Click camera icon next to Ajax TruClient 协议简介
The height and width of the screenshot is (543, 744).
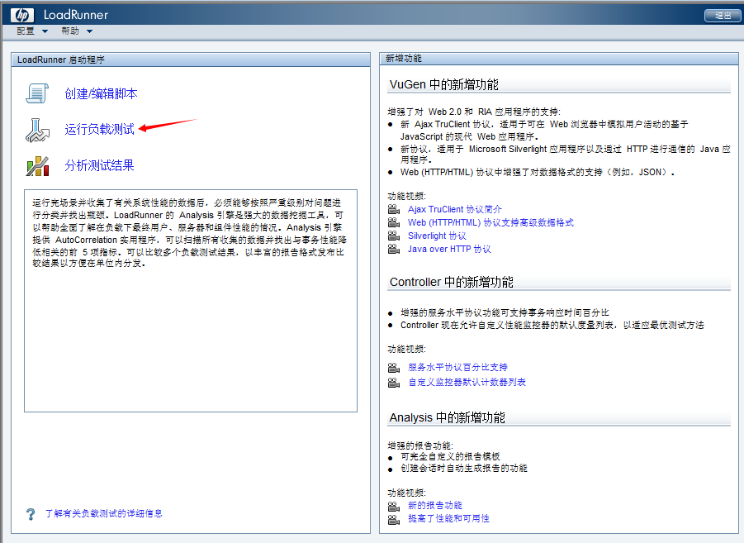click(x=394, y=209)
